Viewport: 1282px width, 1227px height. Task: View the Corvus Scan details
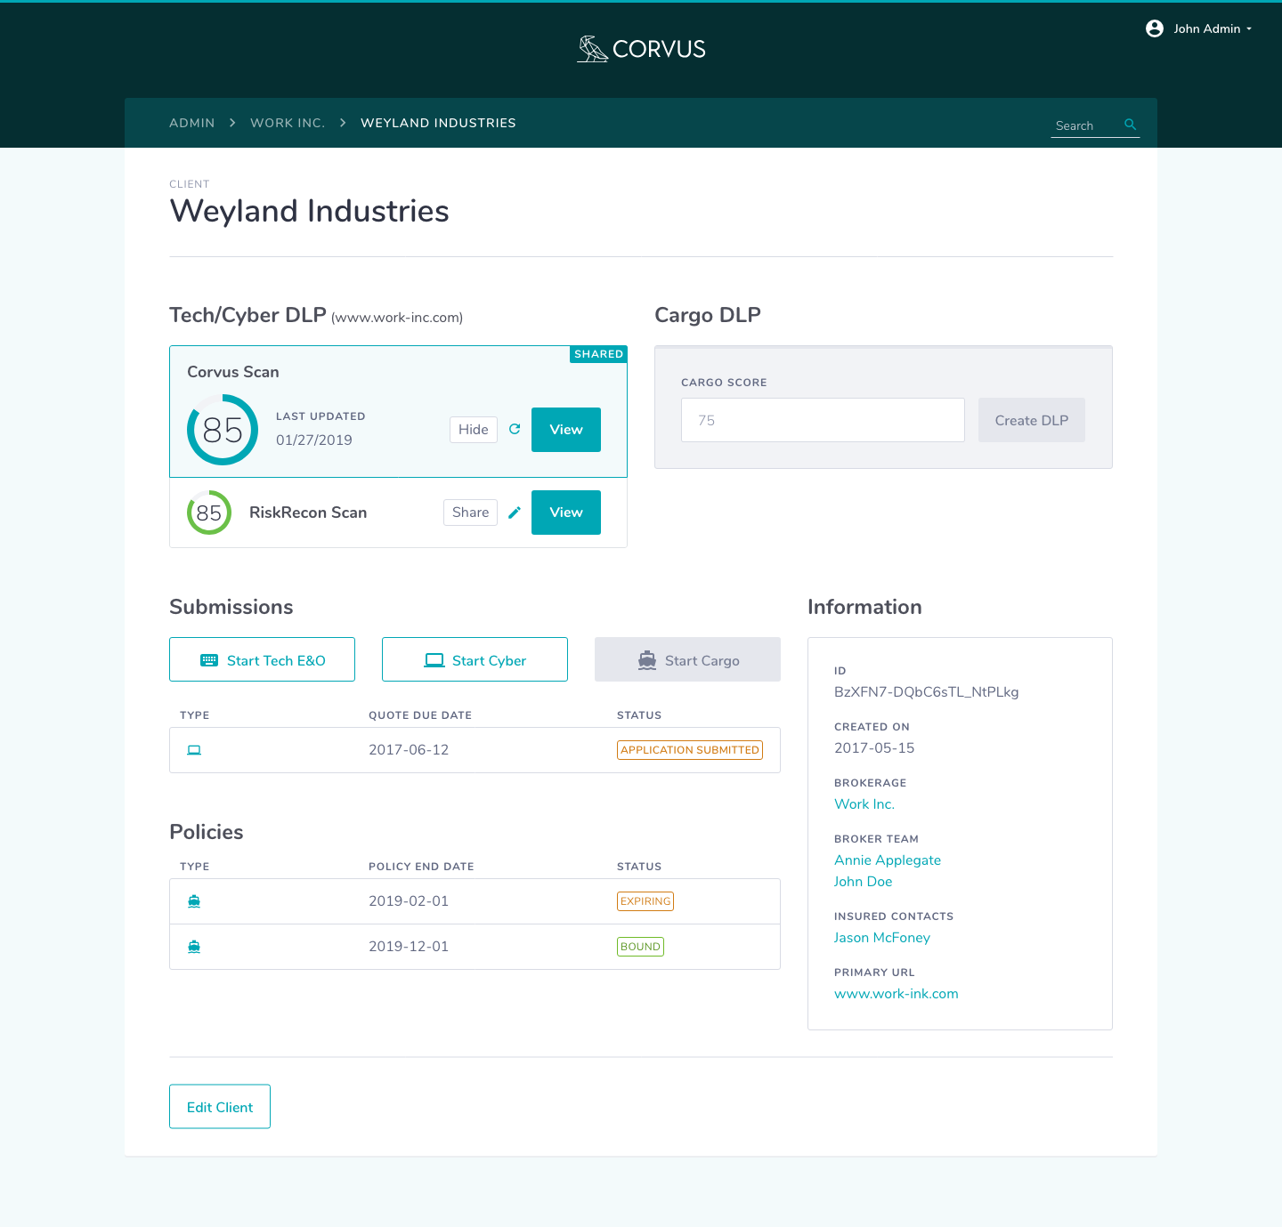[565, 429]
